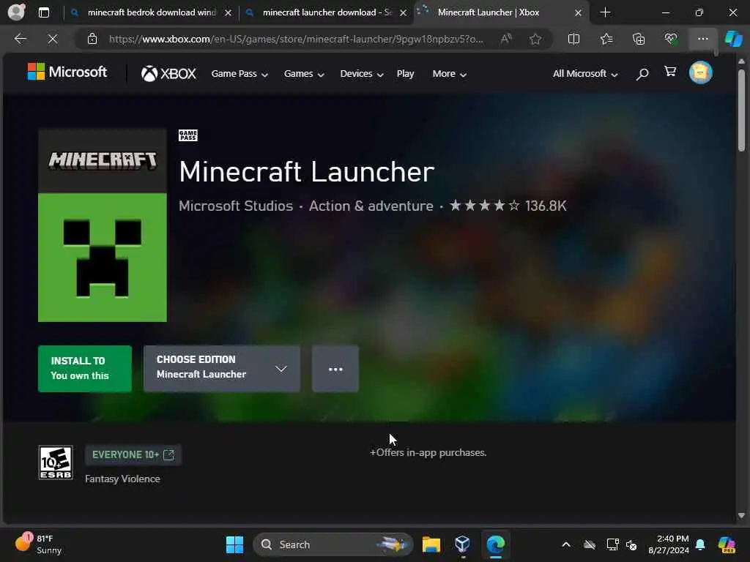Open the shopping cart icon
Screen dimensions: 750x562
coord(670,72)
